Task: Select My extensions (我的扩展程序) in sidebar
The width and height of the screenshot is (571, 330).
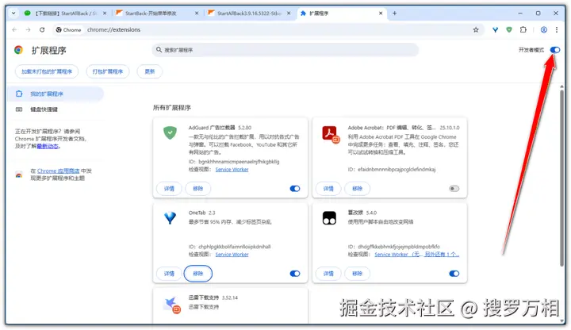Action: [56, 94]
